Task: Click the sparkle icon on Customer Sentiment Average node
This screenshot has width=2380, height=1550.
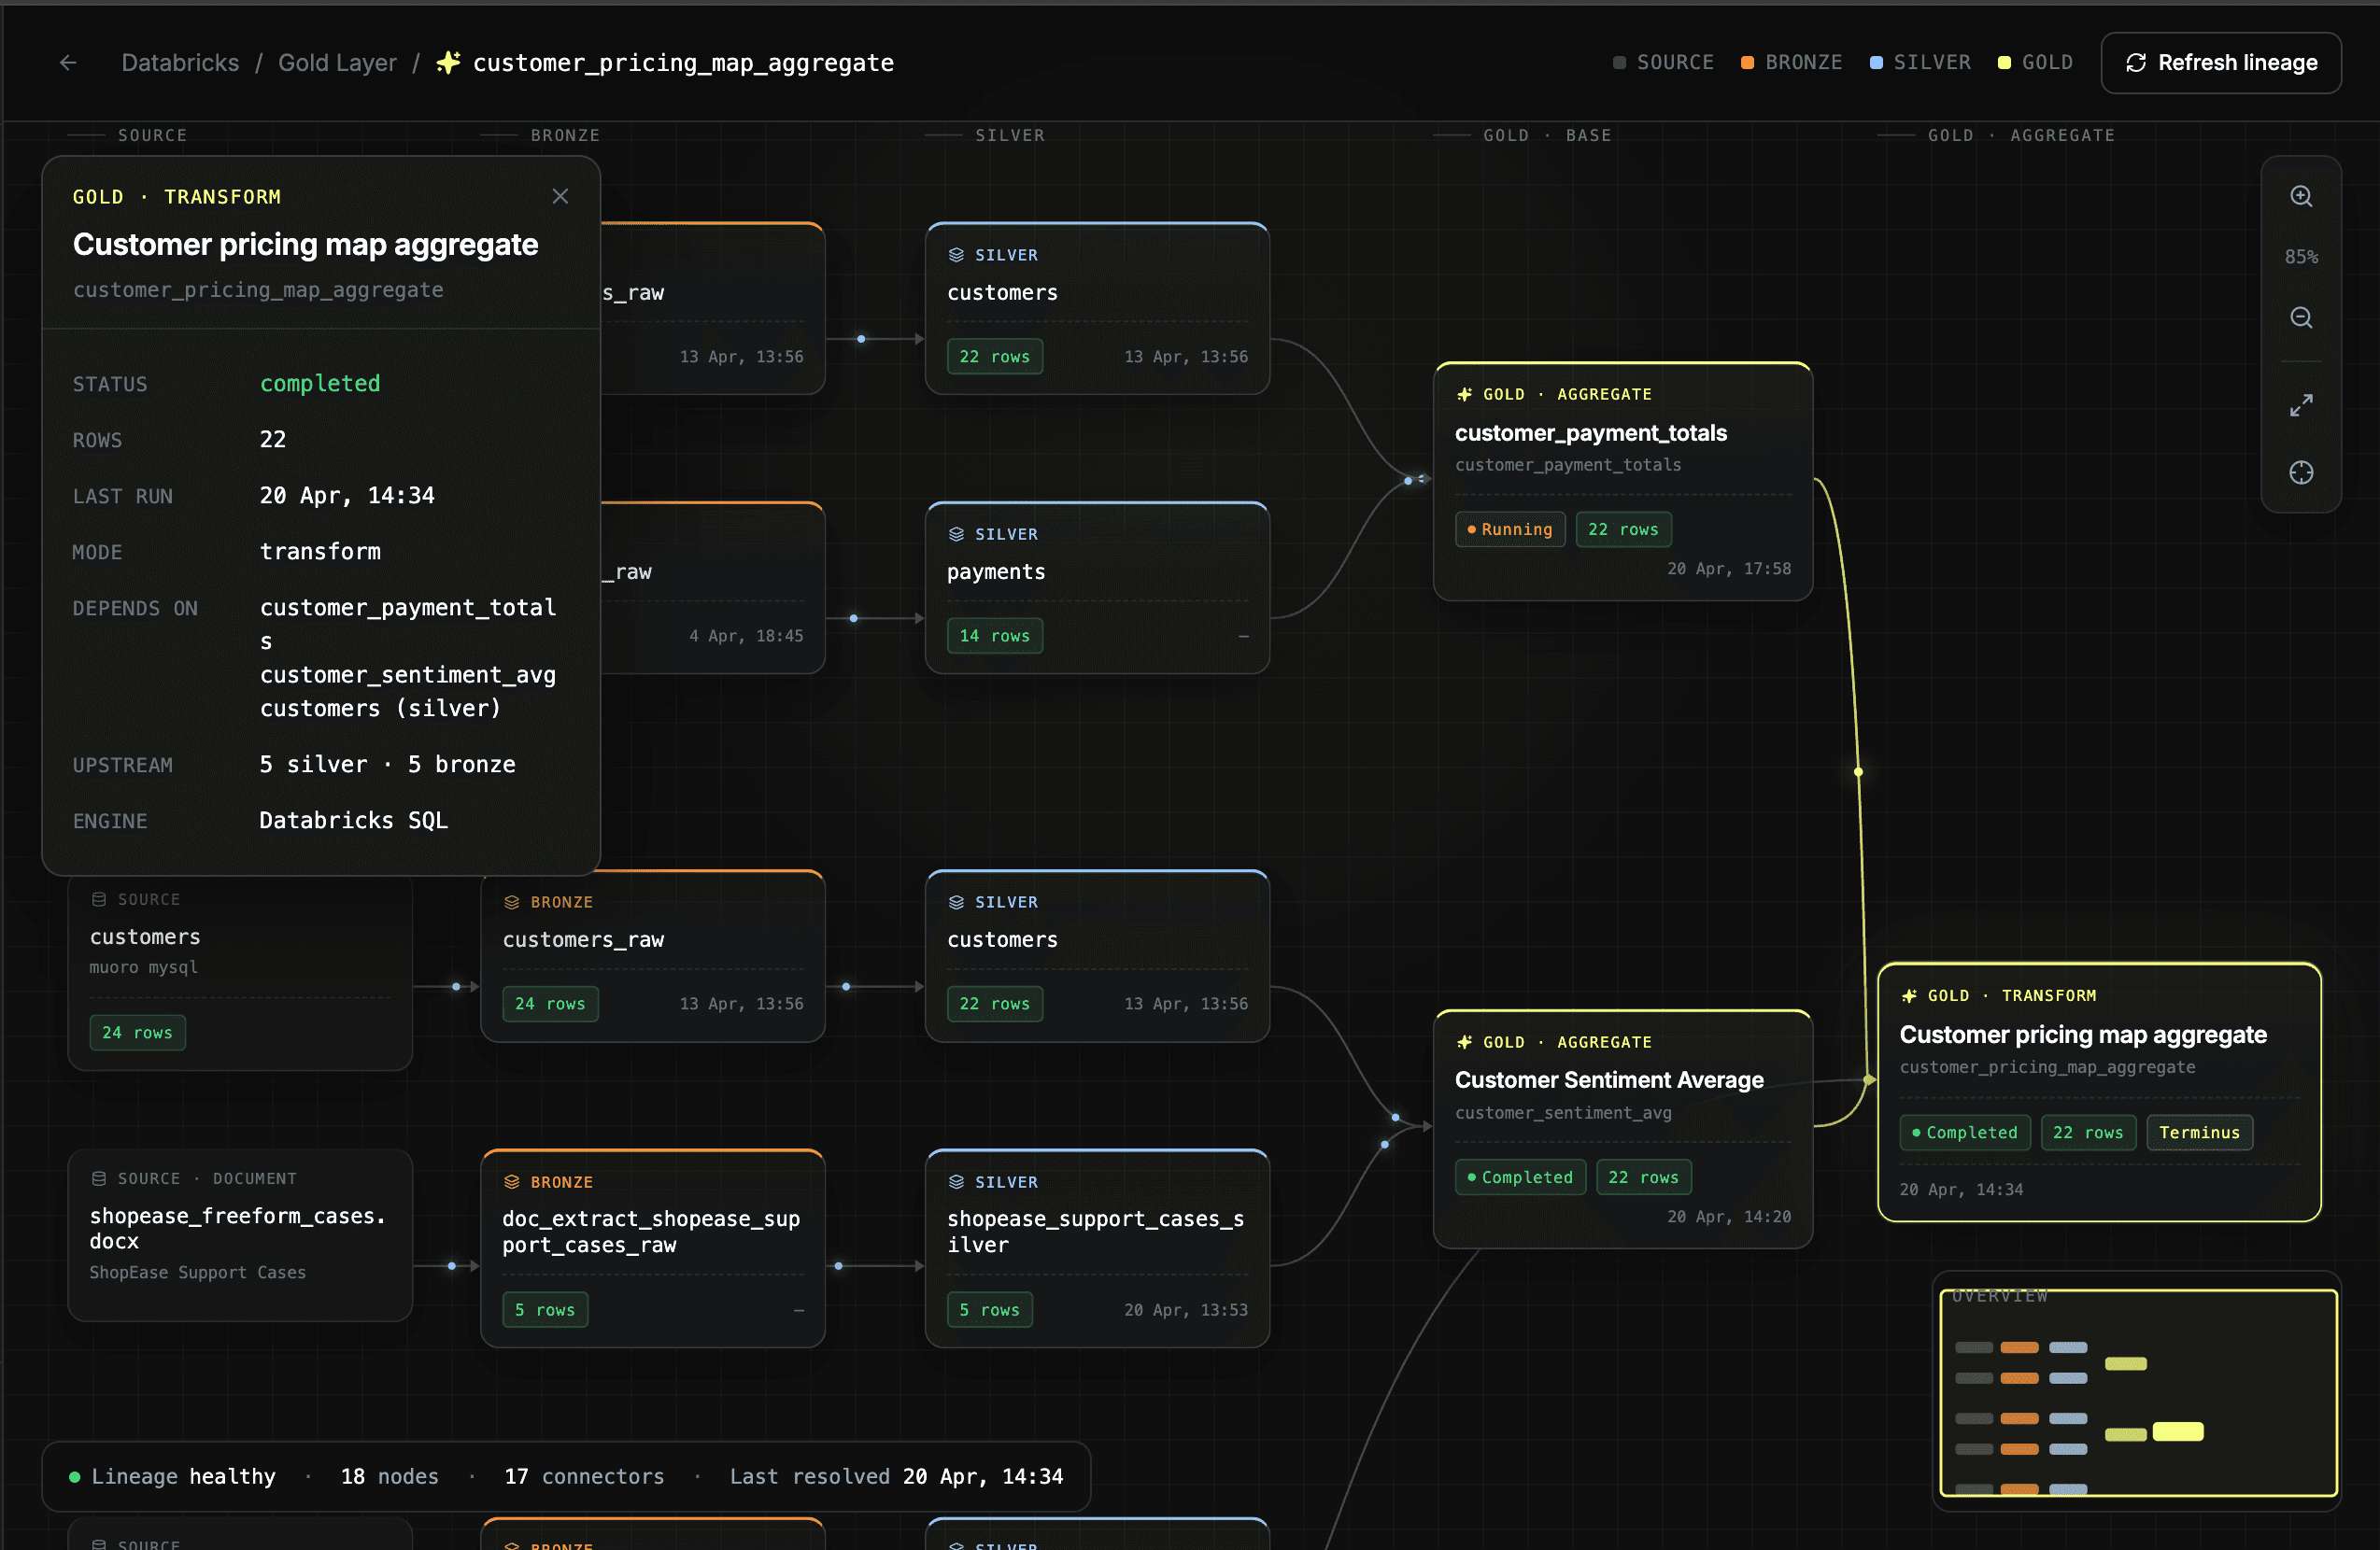Action: click(x=1464, y=1041)
